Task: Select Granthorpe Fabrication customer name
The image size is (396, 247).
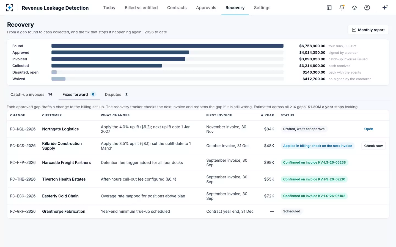Action: coord(64,211)
